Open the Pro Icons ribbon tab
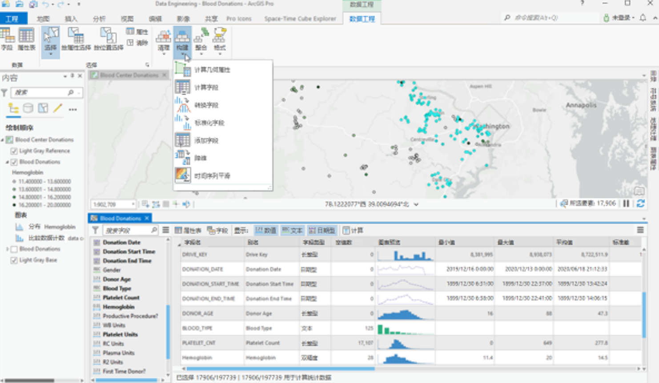 239,19
